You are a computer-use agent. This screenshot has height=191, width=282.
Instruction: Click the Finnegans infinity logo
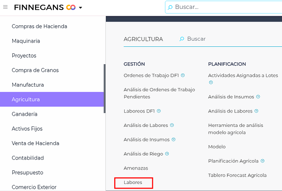(71, 7)
